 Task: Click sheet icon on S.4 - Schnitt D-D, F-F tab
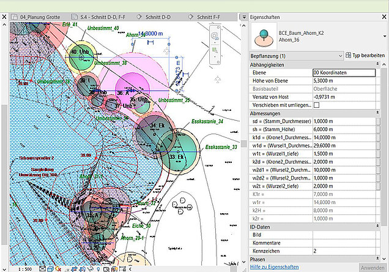74,17
